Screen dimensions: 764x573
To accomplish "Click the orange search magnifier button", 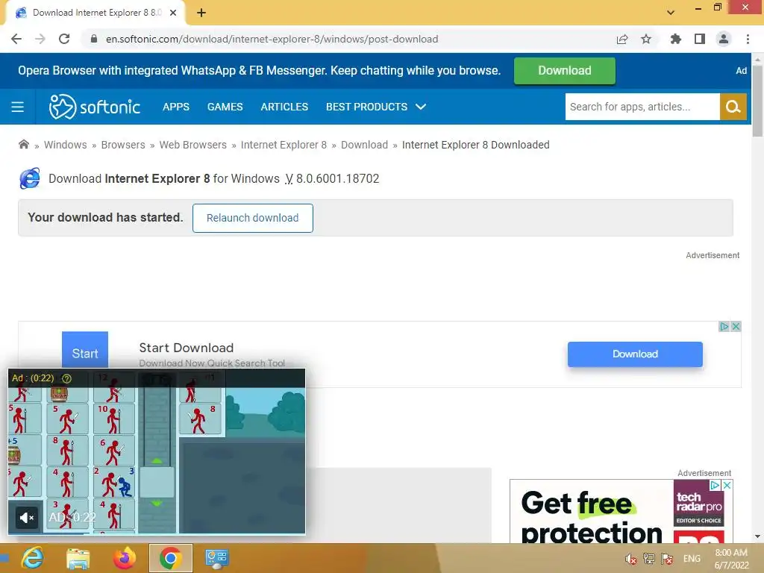I will point(733,107).
